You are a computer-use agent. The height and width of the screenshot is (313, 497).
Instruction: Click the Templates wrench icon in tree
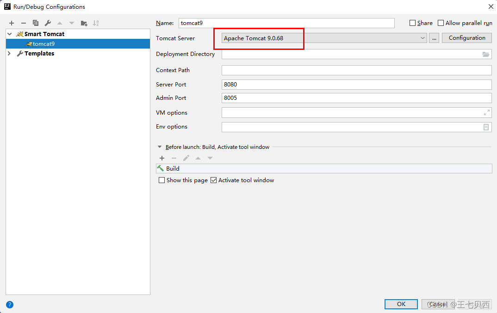tap(19, 54)
